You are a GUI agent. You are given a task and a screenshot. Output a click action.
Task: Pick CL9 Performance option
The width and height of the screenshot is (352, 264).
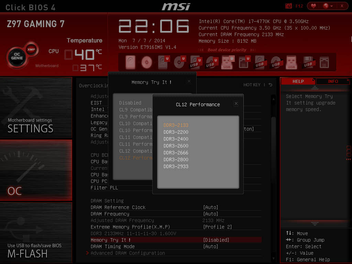135,117
